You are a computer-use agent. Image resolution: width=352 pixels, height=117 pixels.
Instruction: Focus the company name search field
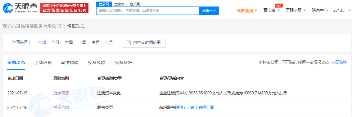148,11
